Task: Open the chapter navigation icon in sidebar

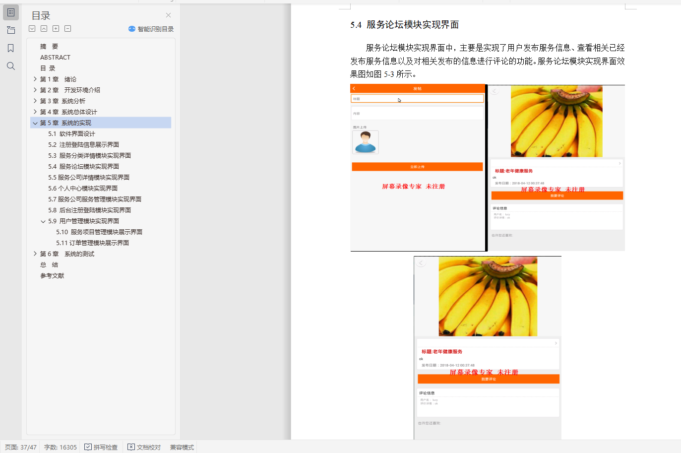Action: 11,30
